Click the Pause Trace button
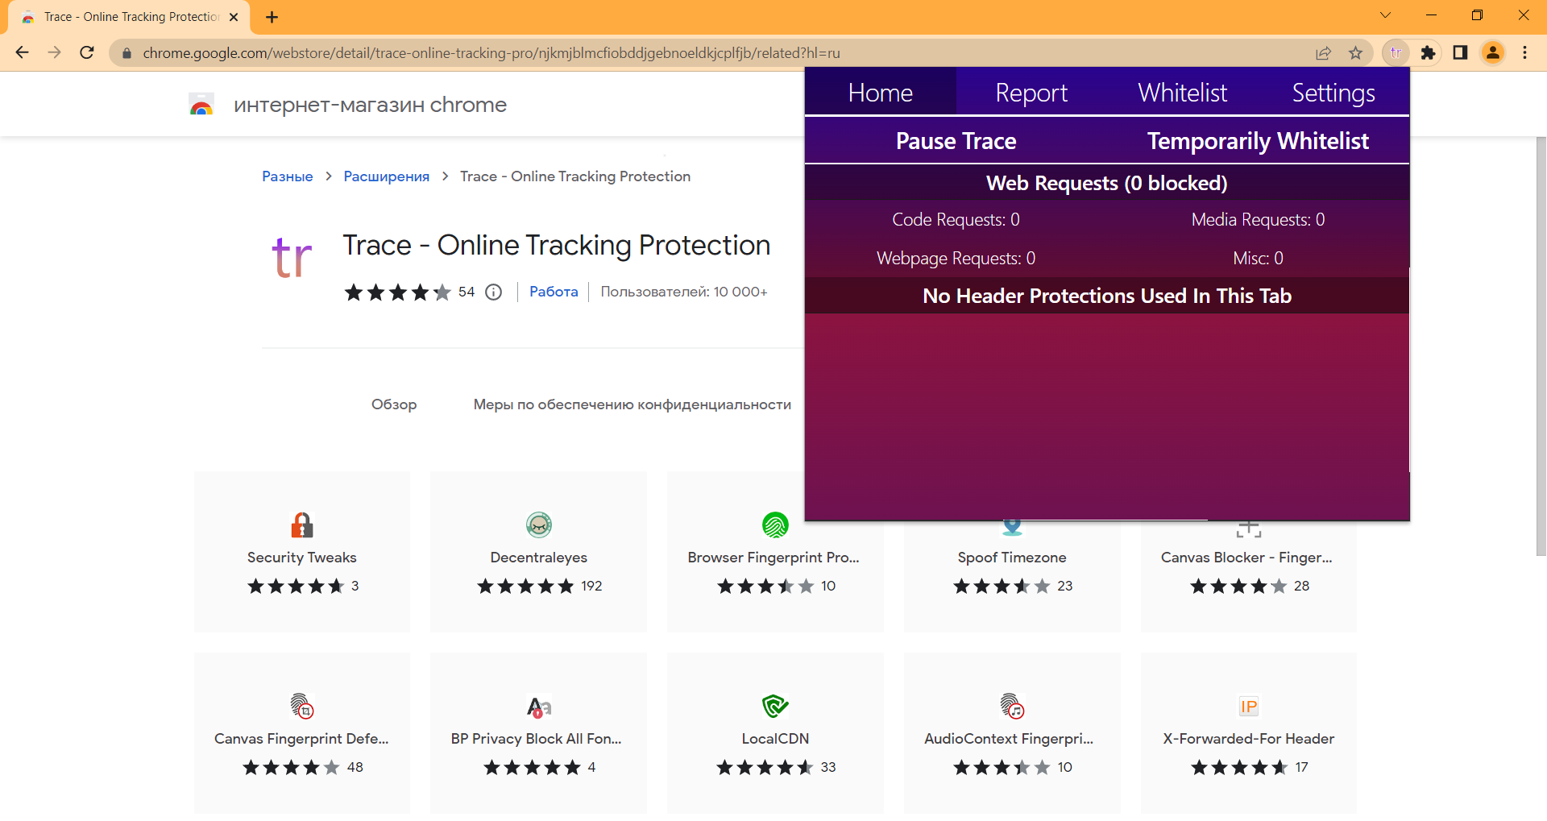1547x821 pixels. tap(956, 141)
